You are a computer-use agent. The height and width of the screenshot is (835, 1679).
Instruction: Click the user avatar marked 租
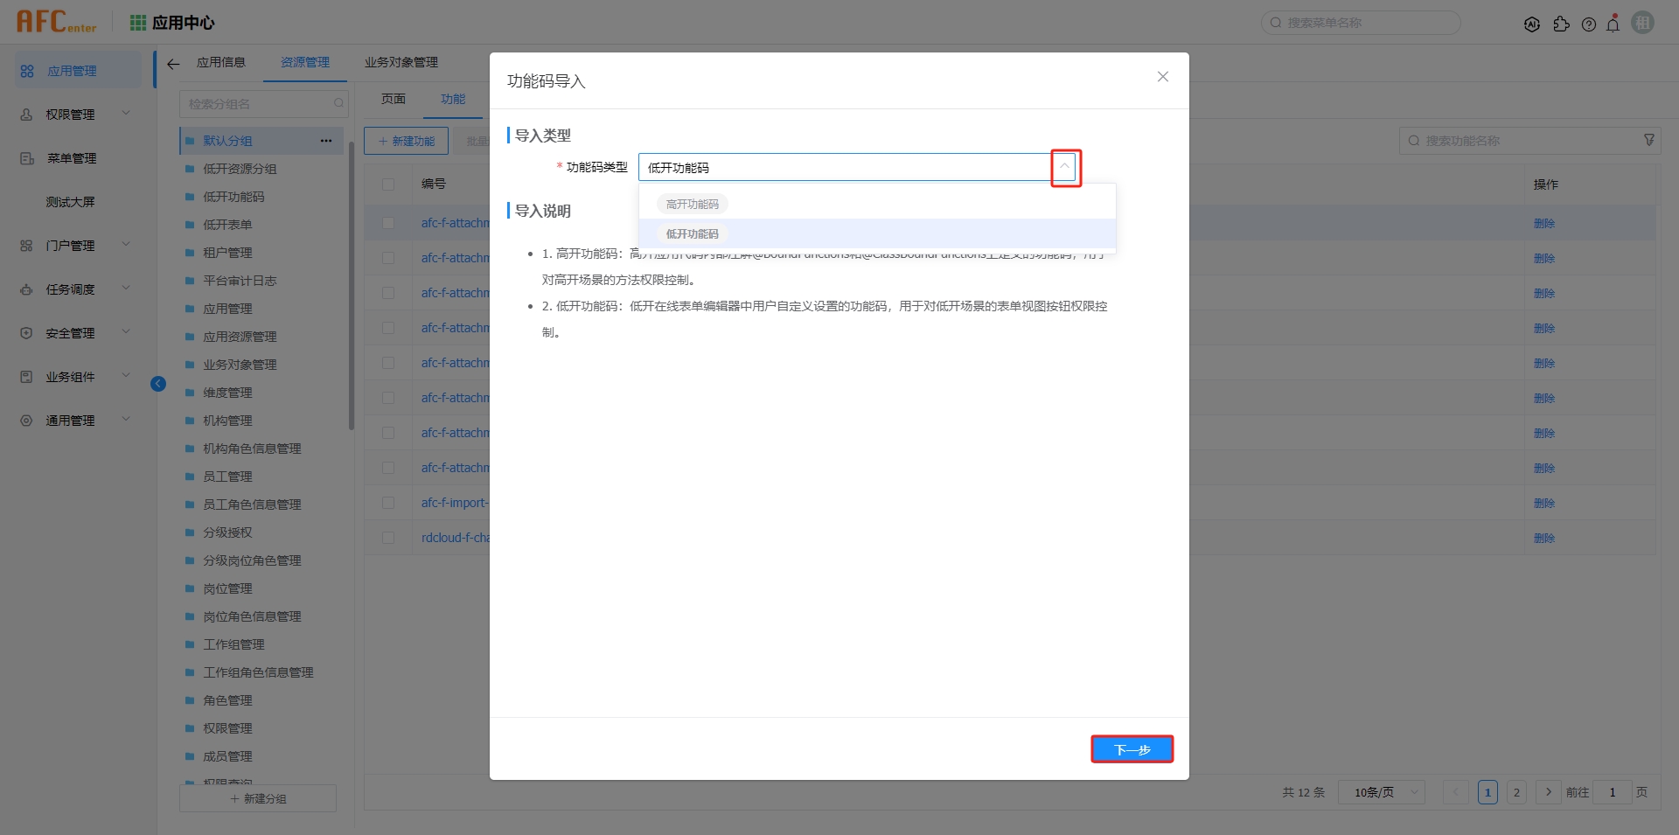click(x=1642, y=23)
